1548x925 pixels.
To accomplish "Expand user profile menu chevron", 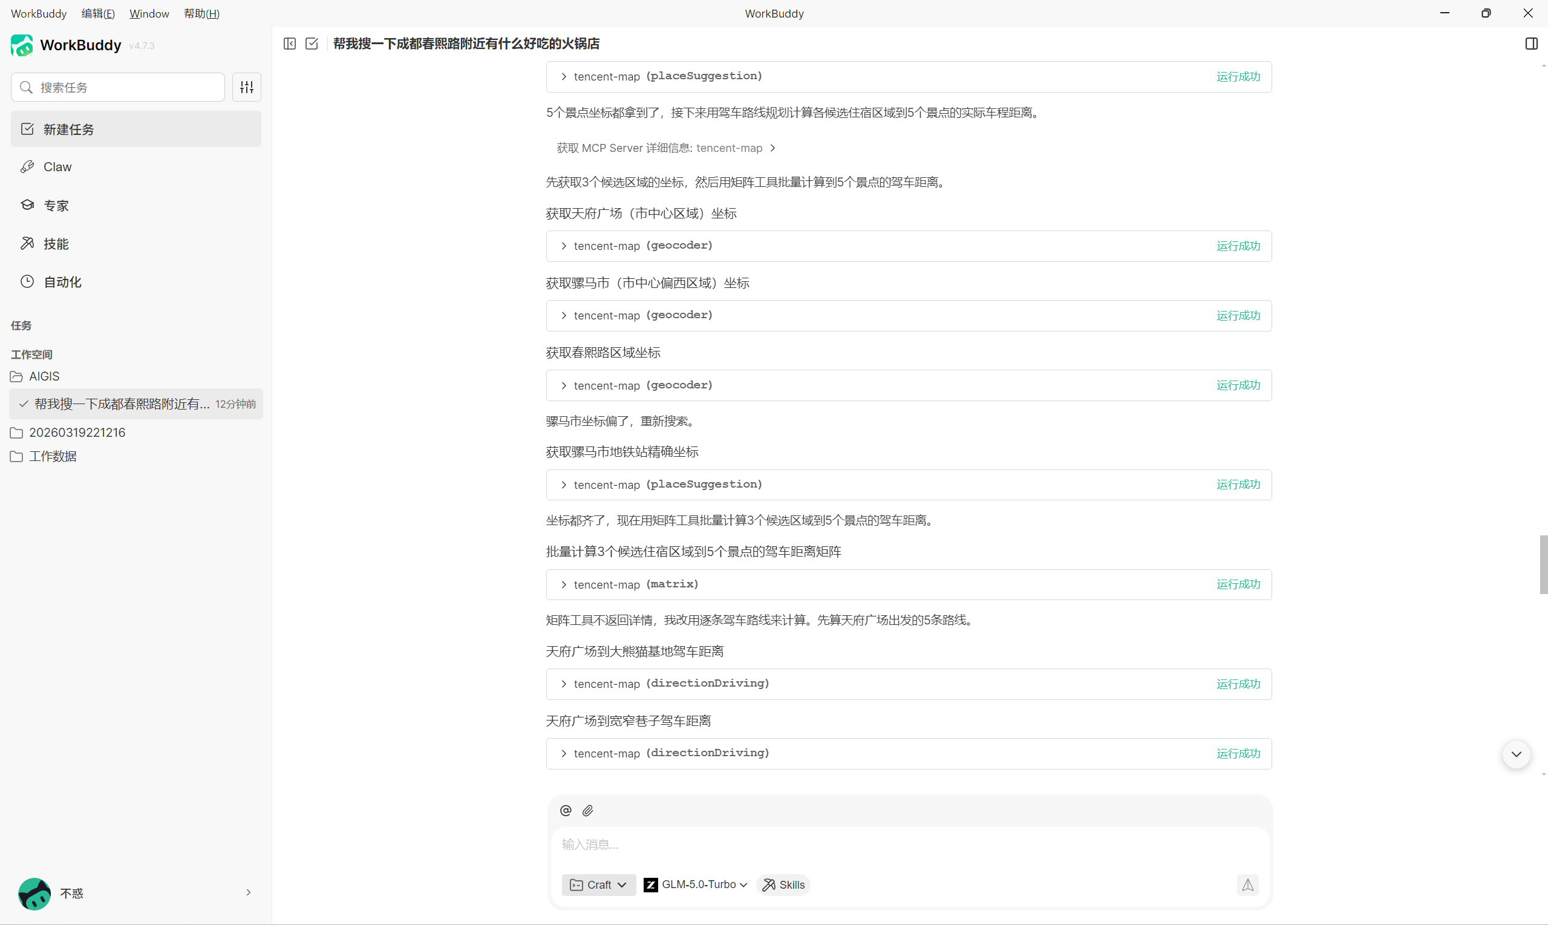I will point(249,892).
